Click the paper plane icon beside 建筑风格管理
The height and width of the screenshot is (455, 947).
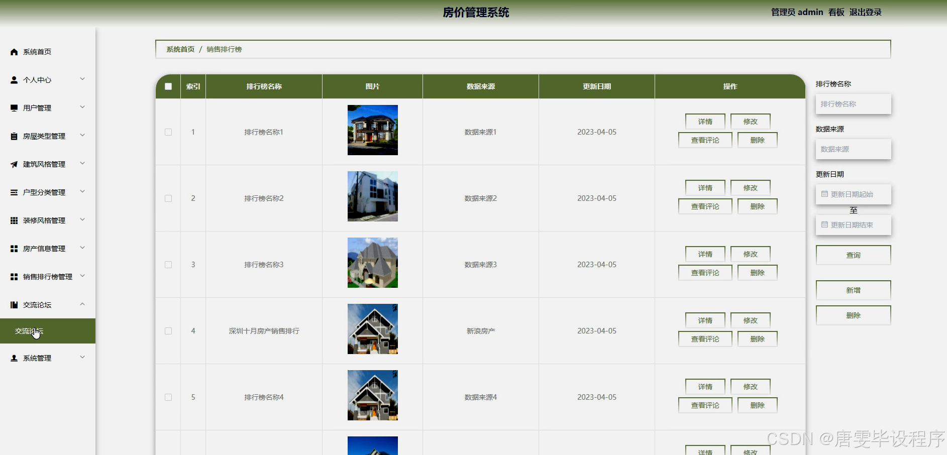14,164
